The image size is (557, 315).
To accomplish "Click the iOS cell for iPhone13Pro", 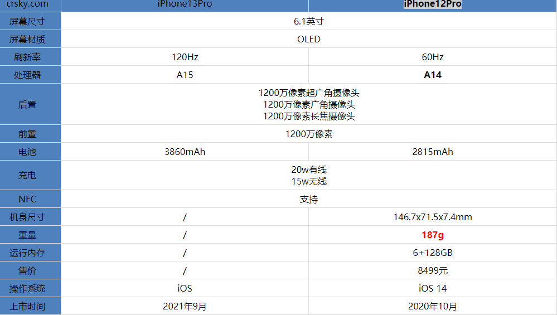I will pyautogui.click(x=185, y=288).
